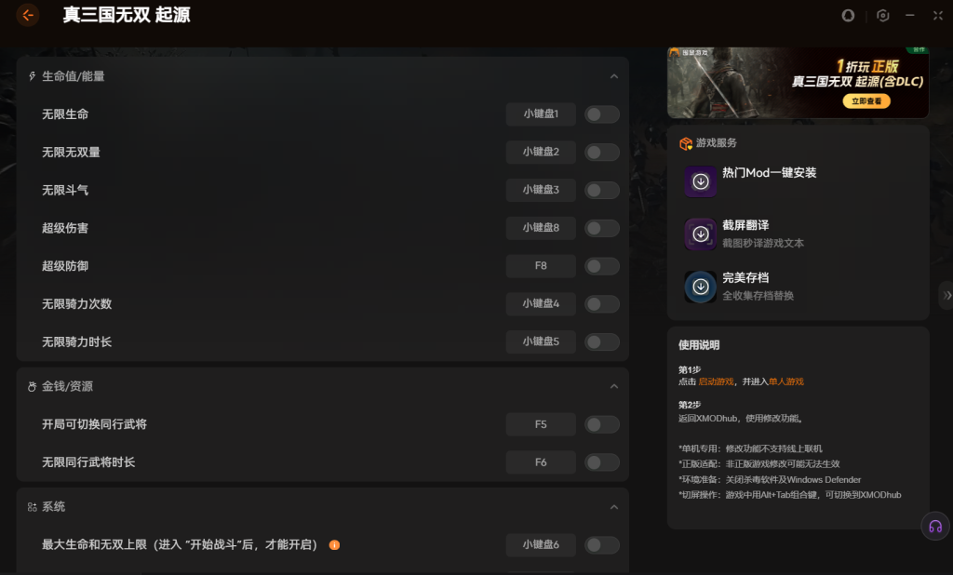Toggle 无限同行武将时长 on
Viewport: 953px width, 575px height.
click(x=601, y=462)
